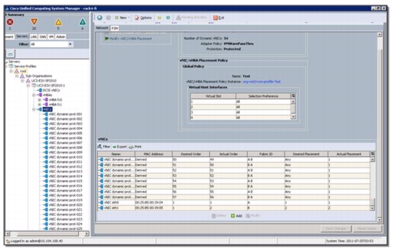
Task: Select the vNIC eth0 table row
Action: click(233, 202)
